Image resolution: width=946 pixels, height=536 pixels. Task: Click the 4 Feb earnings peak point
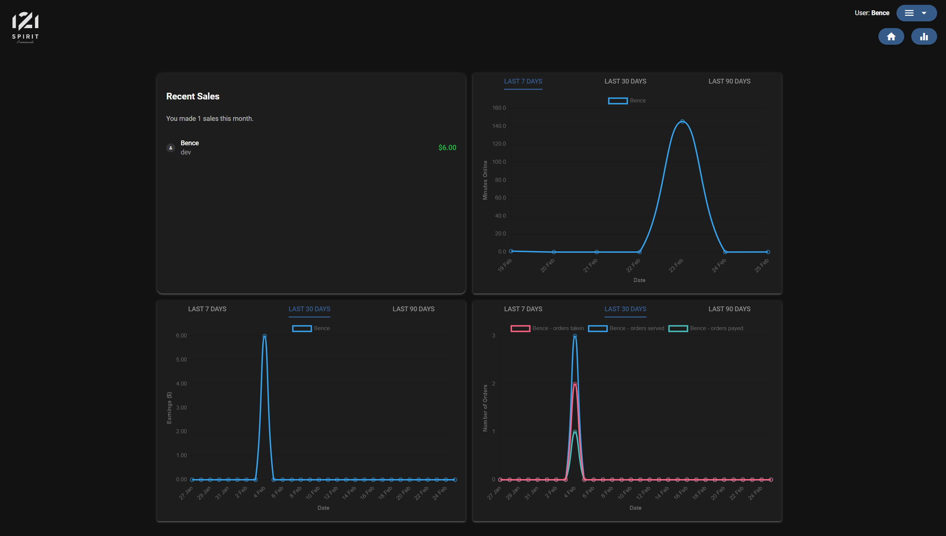tap(264, 336)
